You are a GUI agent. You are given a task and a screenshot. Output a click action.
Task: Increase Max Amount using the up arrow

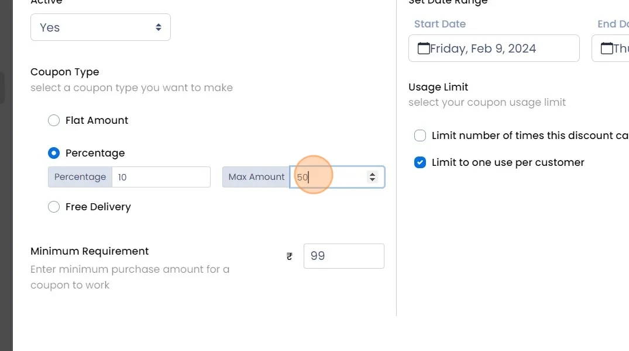click(372, 174)
